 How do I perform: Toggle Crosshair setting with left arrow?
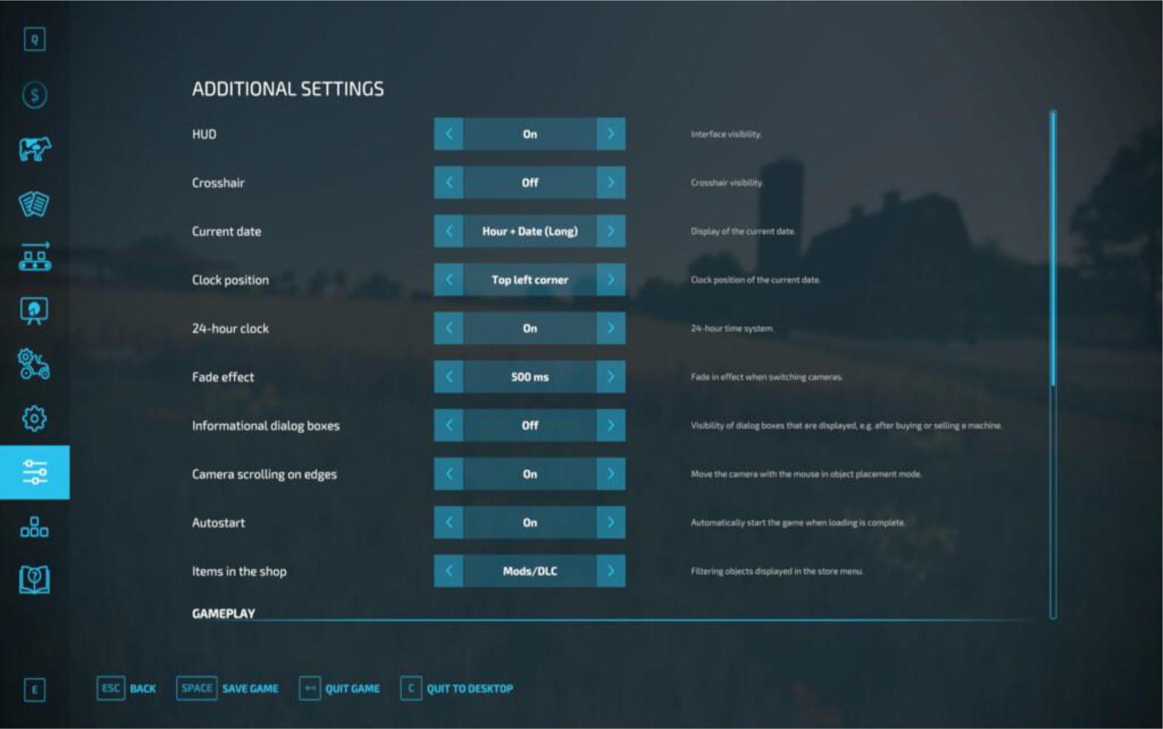[x=449, y=182]
